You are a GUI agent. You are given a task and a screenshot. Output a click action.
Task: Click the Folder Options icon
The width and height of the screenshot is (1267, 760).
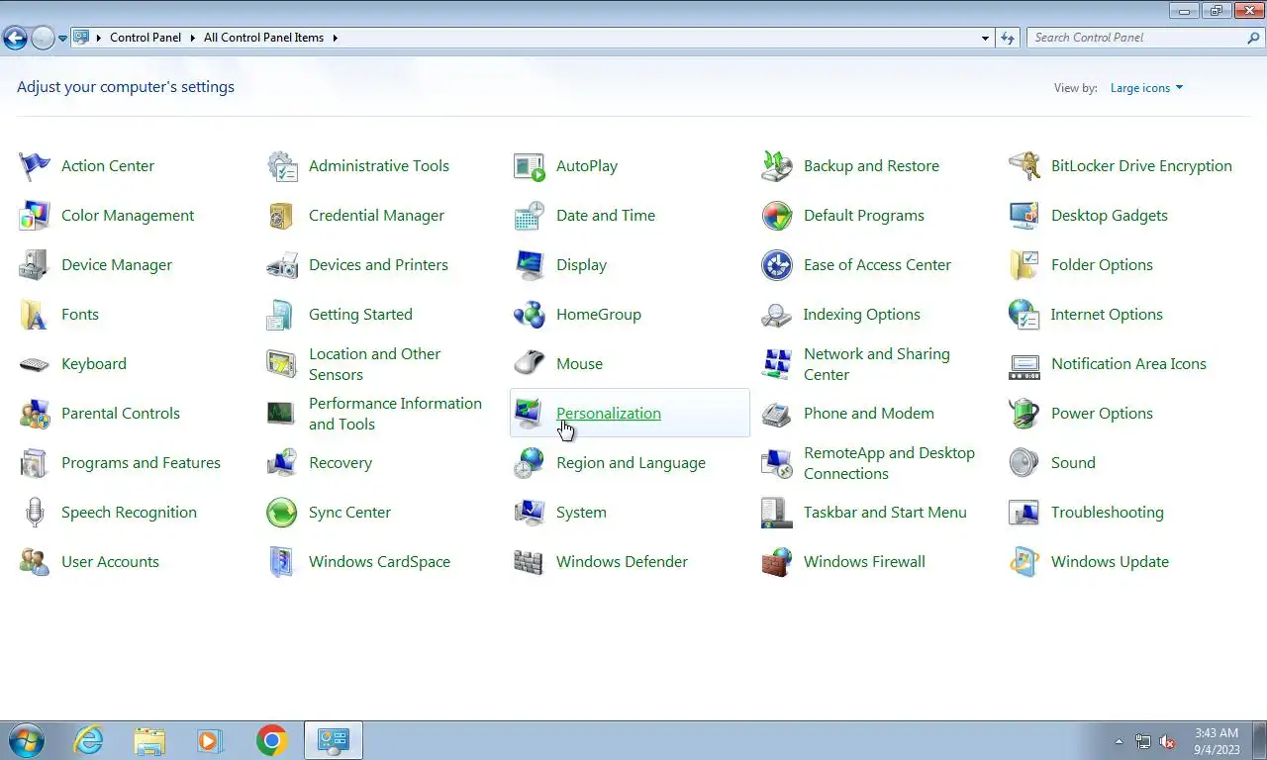tap(1024, 265)
